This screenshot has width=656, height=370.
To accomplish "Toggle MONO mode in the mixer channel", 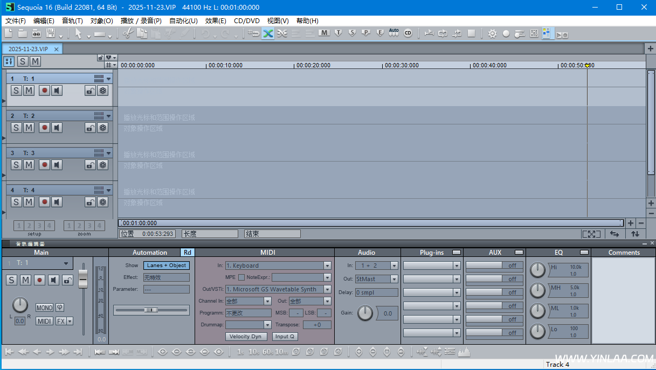I will (44, 307).
